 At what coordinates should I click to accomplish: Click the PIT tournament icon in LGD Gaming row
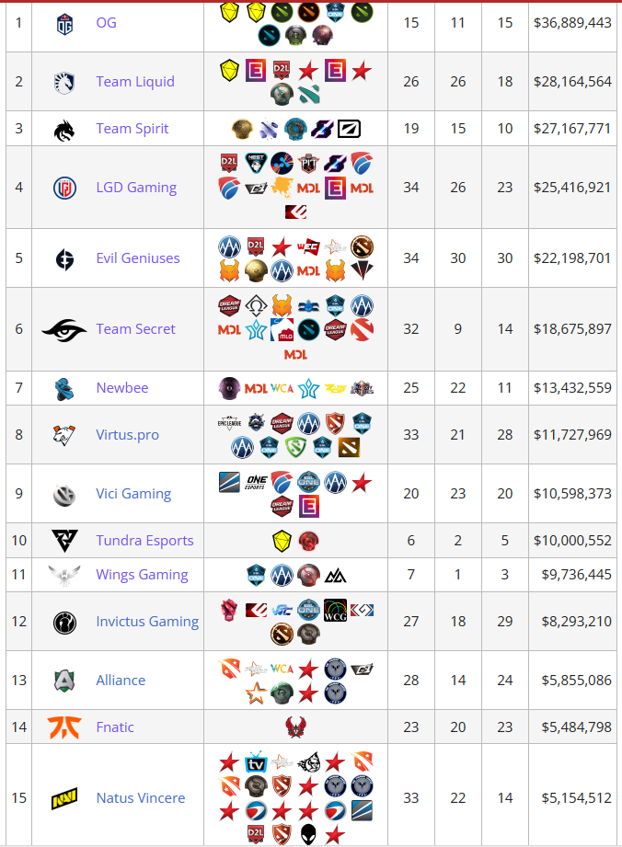(308, 163)
